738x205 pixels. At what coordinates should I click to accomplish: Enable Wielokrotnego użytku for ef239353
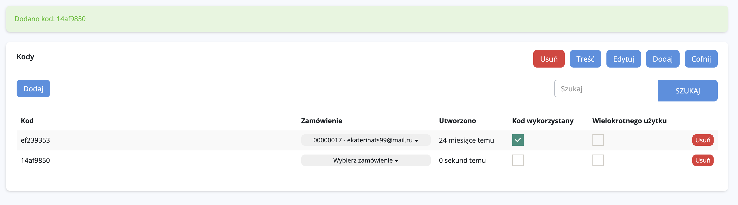point(598,140)
